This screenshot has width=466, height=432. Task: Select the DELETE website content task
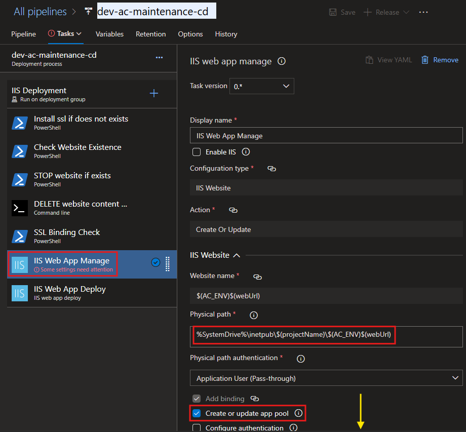[x=92, y=208]
